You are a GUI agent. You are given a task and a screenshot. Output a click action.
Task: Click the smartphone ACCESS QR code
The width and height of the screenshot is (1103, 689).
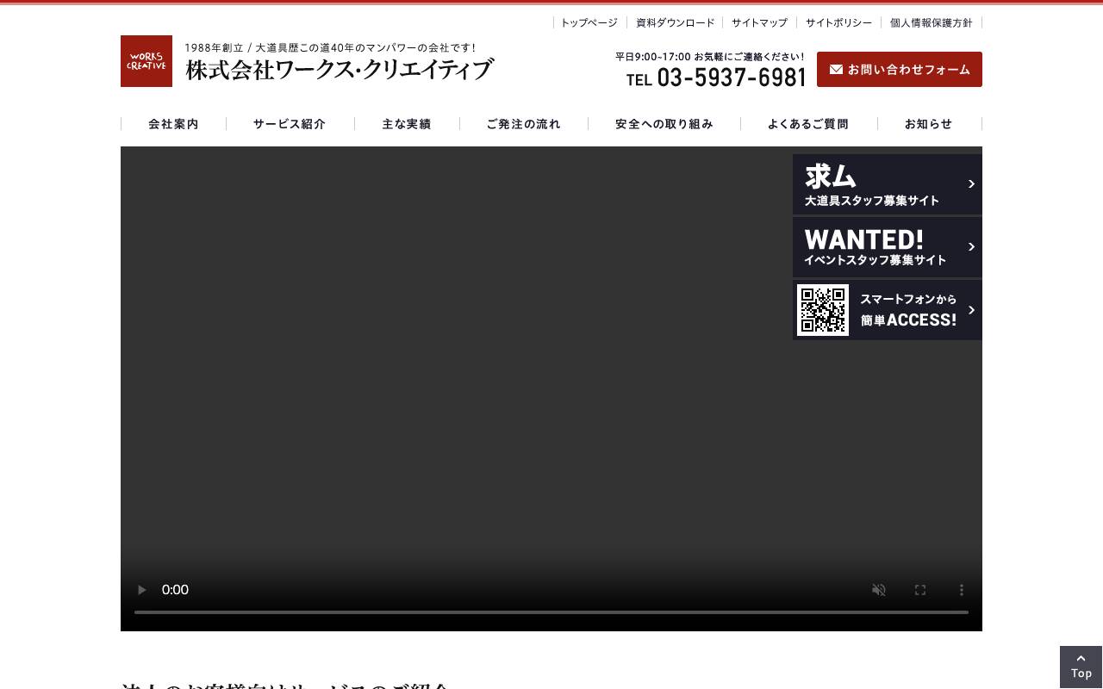click(x=823, y=310)
